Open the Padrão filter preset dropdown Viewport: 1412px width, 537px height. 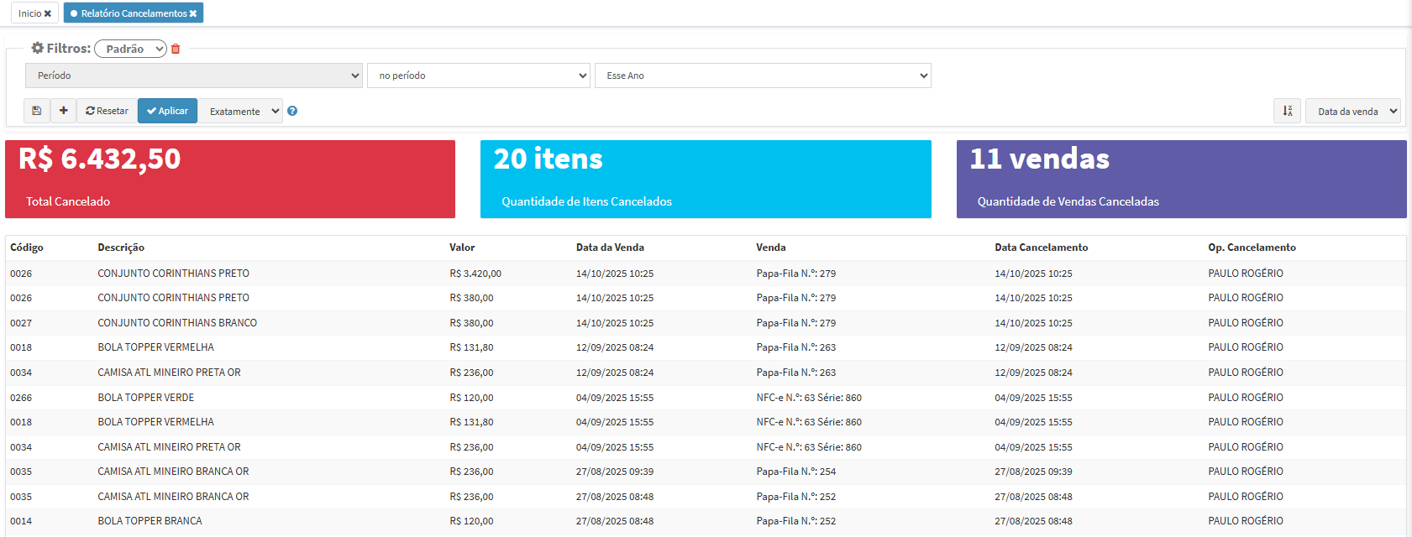130,50
